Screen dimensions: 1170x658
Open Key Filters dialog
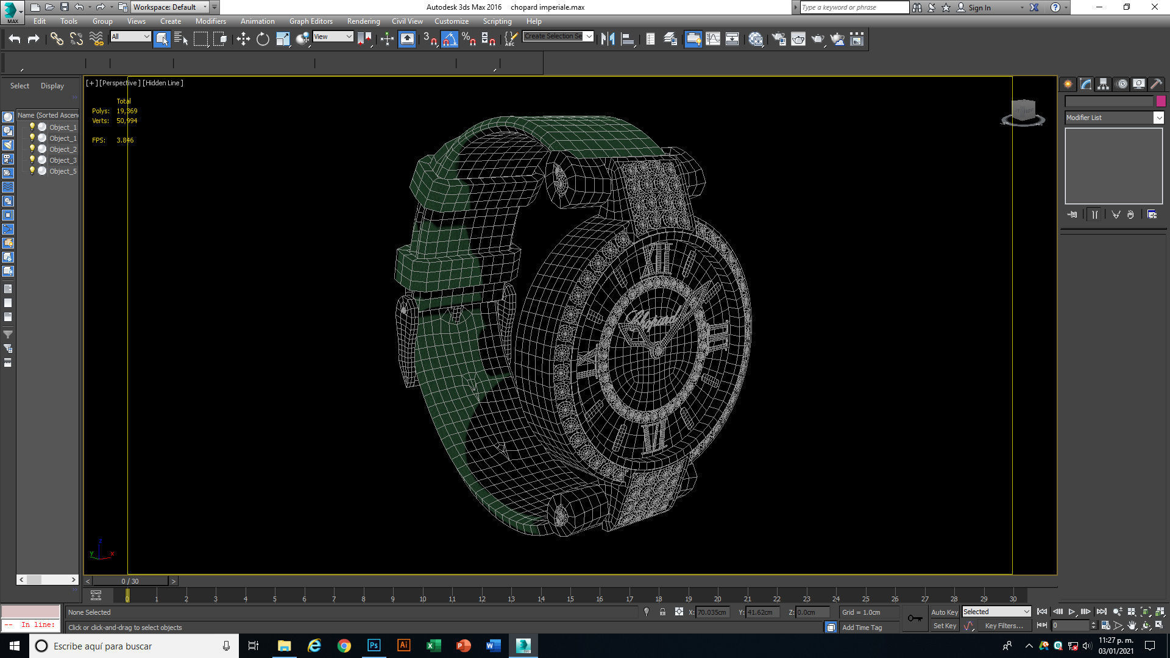(1004, 626)
